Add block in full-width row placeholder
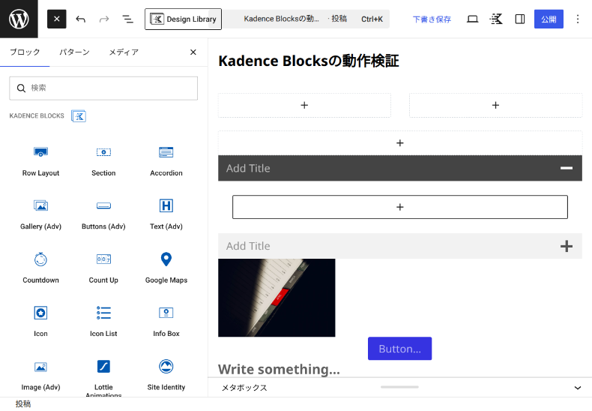 tap(400, 143)
